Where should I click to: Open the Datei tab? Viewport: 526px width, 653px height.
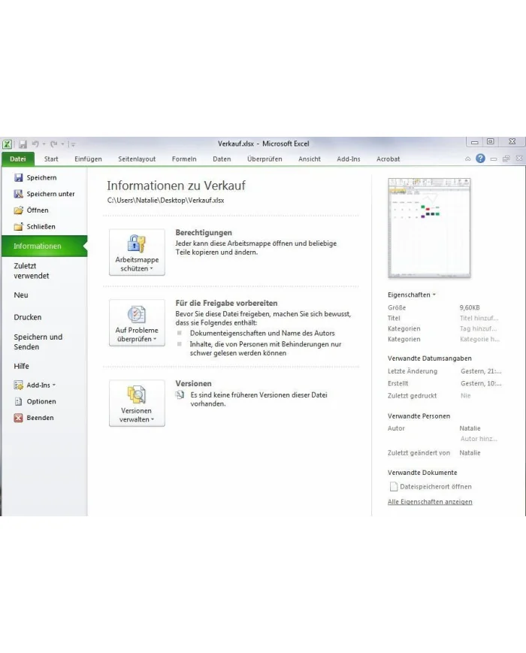tap(17, 159)
